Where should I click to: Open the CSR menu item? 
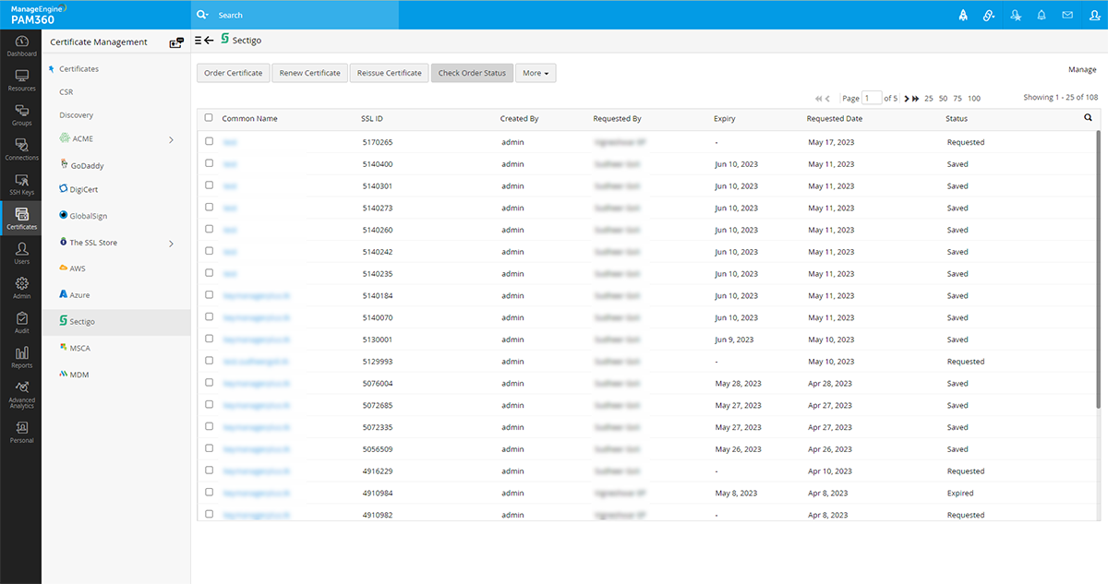coord(66,92)
